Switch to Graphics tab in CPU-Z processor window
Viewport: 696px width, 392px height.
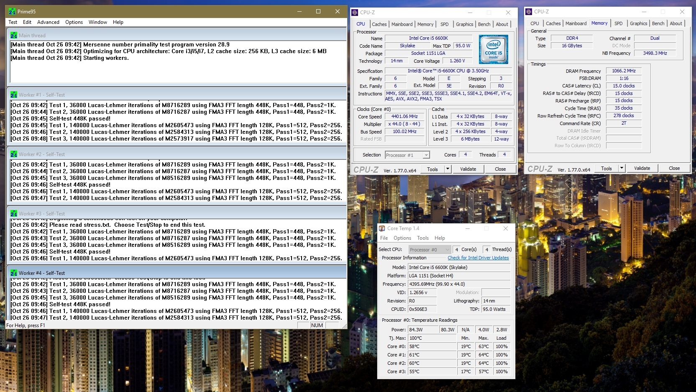pyautogui.click(x=465, y=24)
